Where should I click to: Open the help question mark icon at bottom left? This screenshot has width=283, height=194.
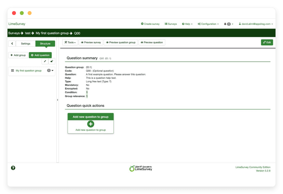coord(13,168)
